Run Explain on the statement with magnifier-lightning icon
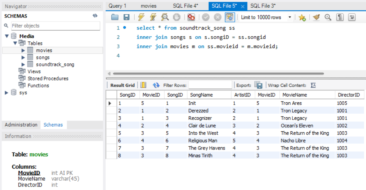 click(x=165, y=17)
